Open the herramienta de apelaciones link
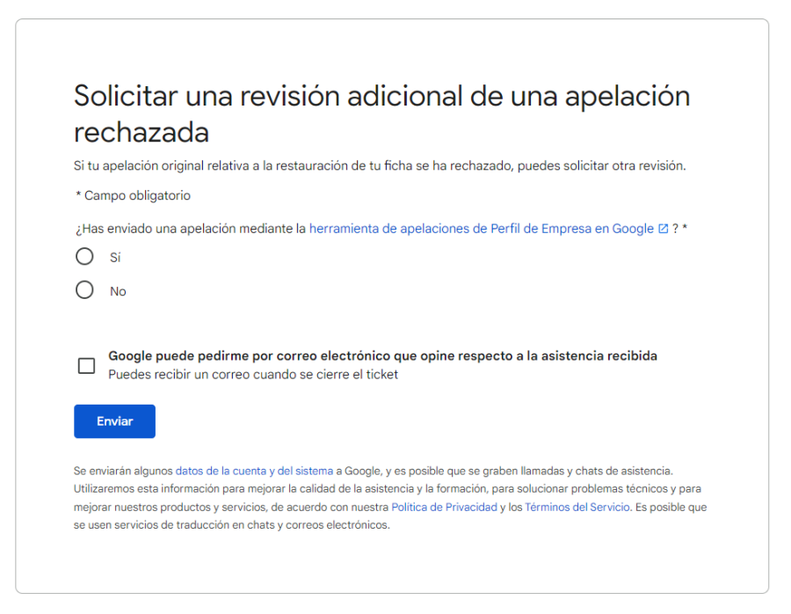Viewport: 791px width, 614px height. pyautogui.click(x=481, y=229)
